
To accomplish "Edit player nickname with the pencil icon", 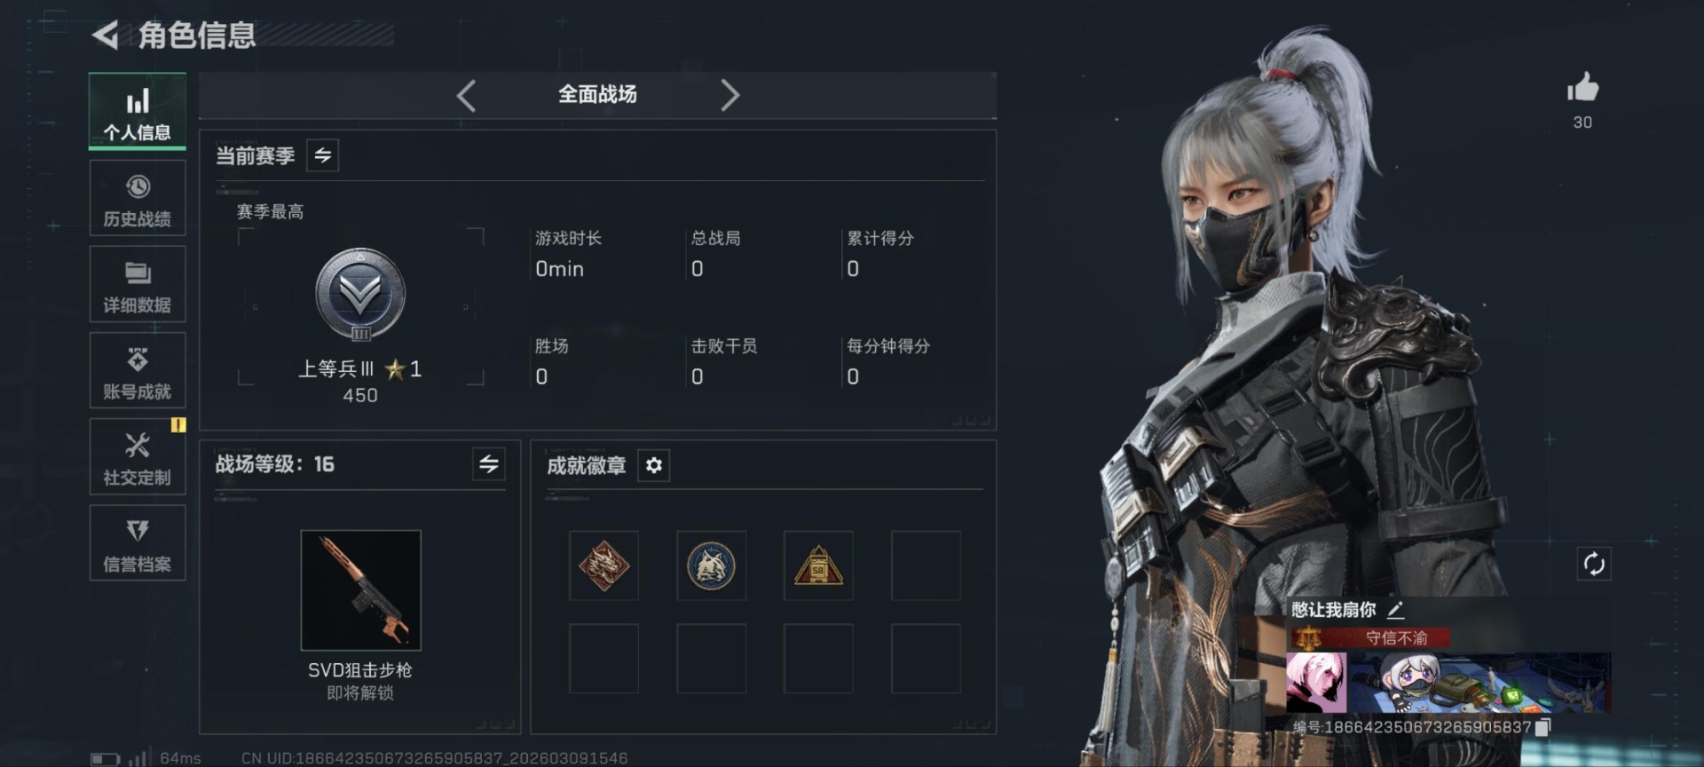I will click(1396, 610).
